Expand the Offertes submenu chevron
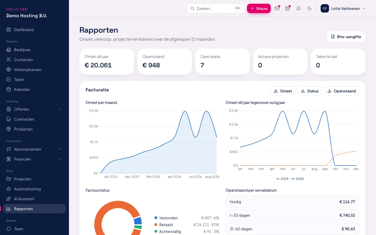 (x=61, y=109)
